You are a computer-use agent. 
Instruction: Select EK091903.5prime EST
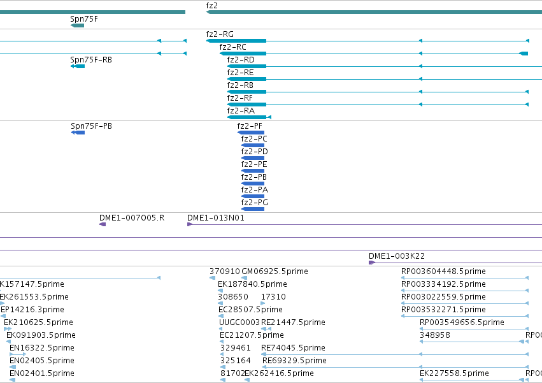[x=9, y=342]
